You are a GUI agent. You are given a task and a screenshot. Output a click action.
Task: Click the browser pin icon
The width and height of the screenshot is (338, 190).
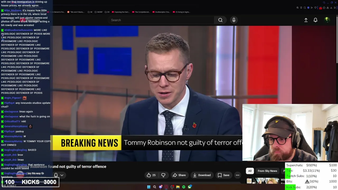click(x=301, y=8)
